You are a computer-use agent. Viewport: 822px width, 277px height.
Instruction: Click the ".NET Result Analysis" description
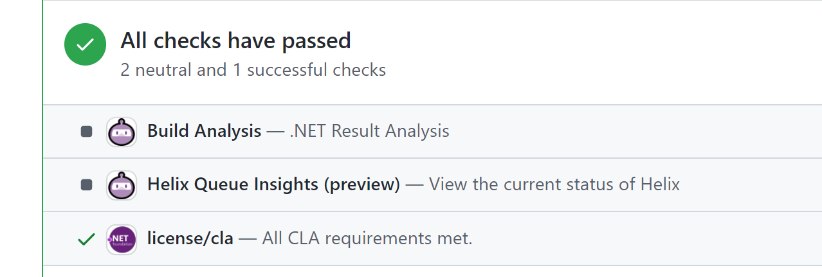369,131
